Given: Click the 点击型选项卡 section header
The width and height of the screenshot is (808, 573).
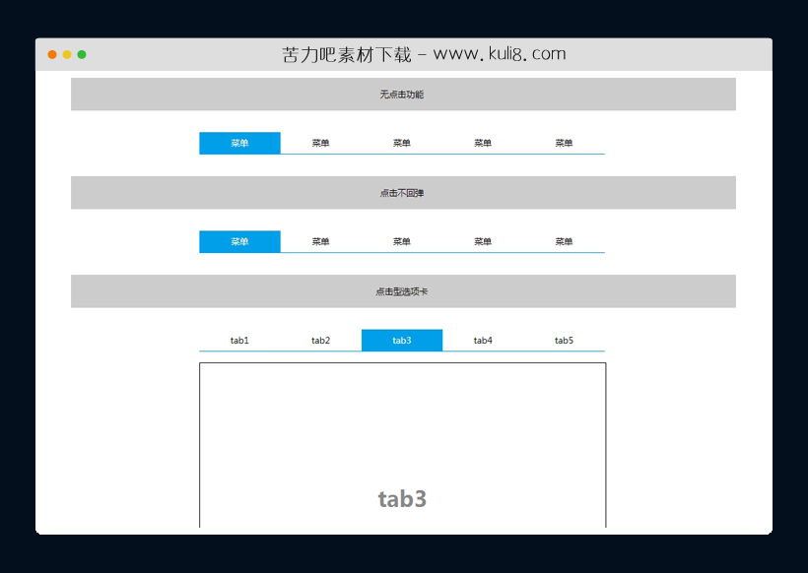Looking at the screenshot, I should pos(402,290).
